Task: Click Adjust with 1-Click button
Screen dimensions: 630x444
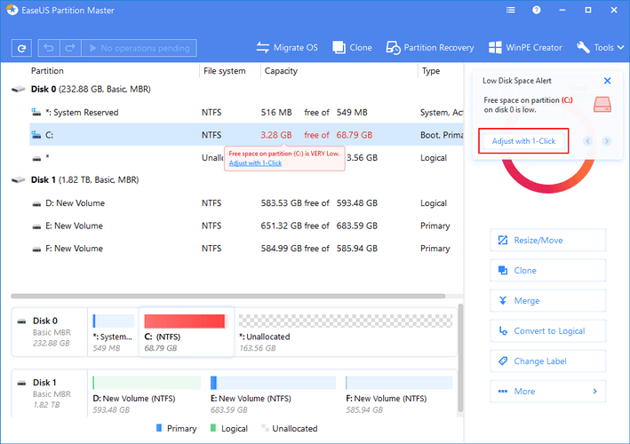Action: pos(523,141)
